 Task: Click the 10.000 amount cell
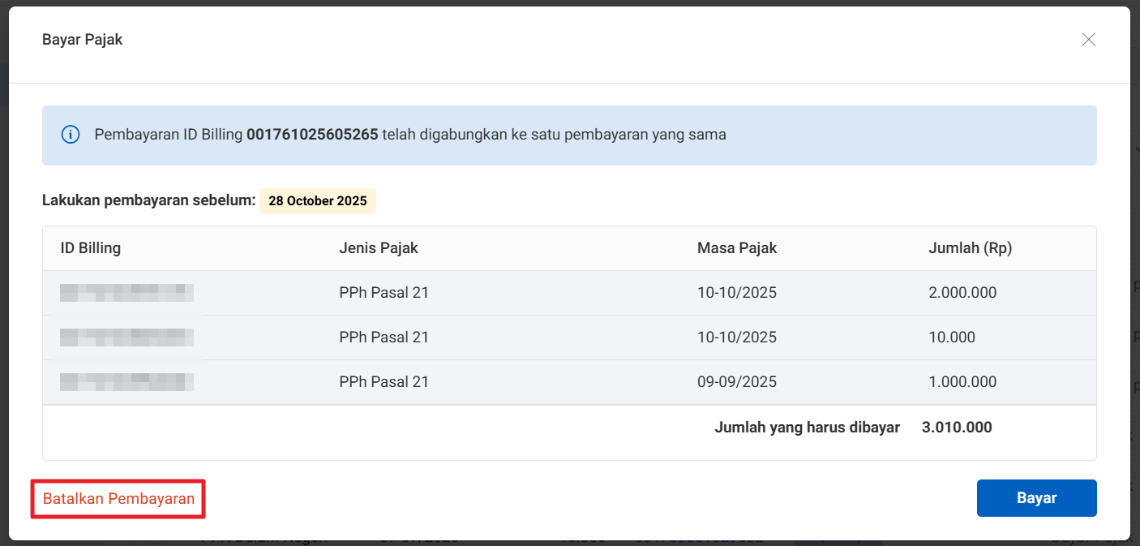coord(952,337)
